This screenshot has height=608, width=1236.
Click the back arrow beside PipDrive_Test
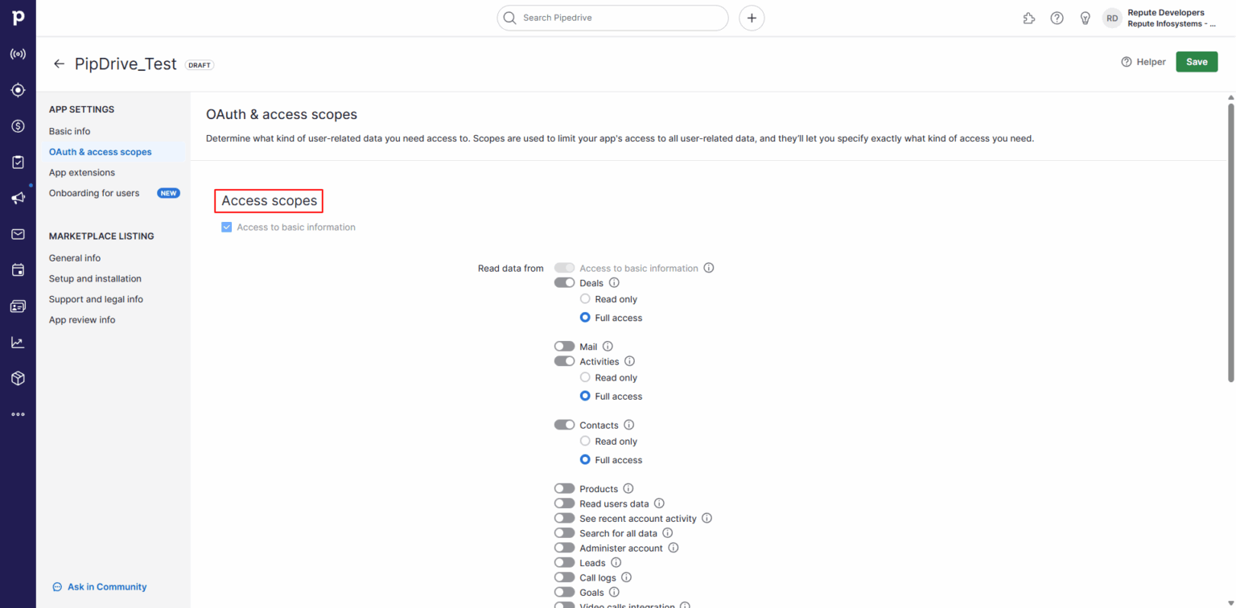pyautogui.click(x=59, y=64)
